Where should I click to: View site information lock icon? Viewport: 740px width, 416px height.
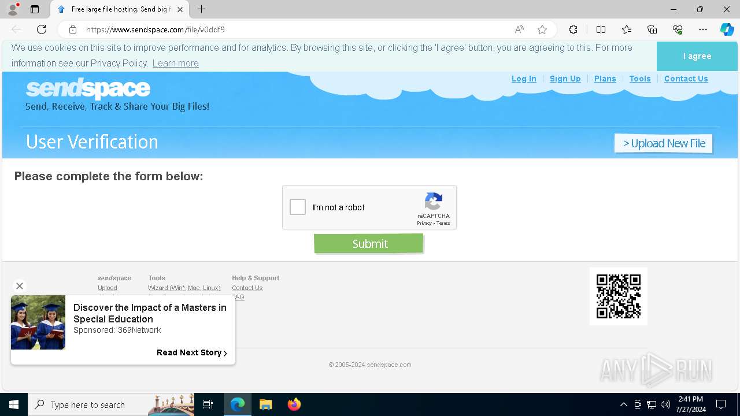pos(73,29)
